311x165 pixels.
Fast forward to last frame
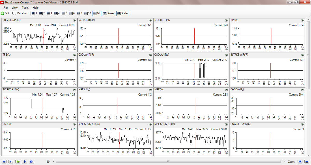(31, 161)
